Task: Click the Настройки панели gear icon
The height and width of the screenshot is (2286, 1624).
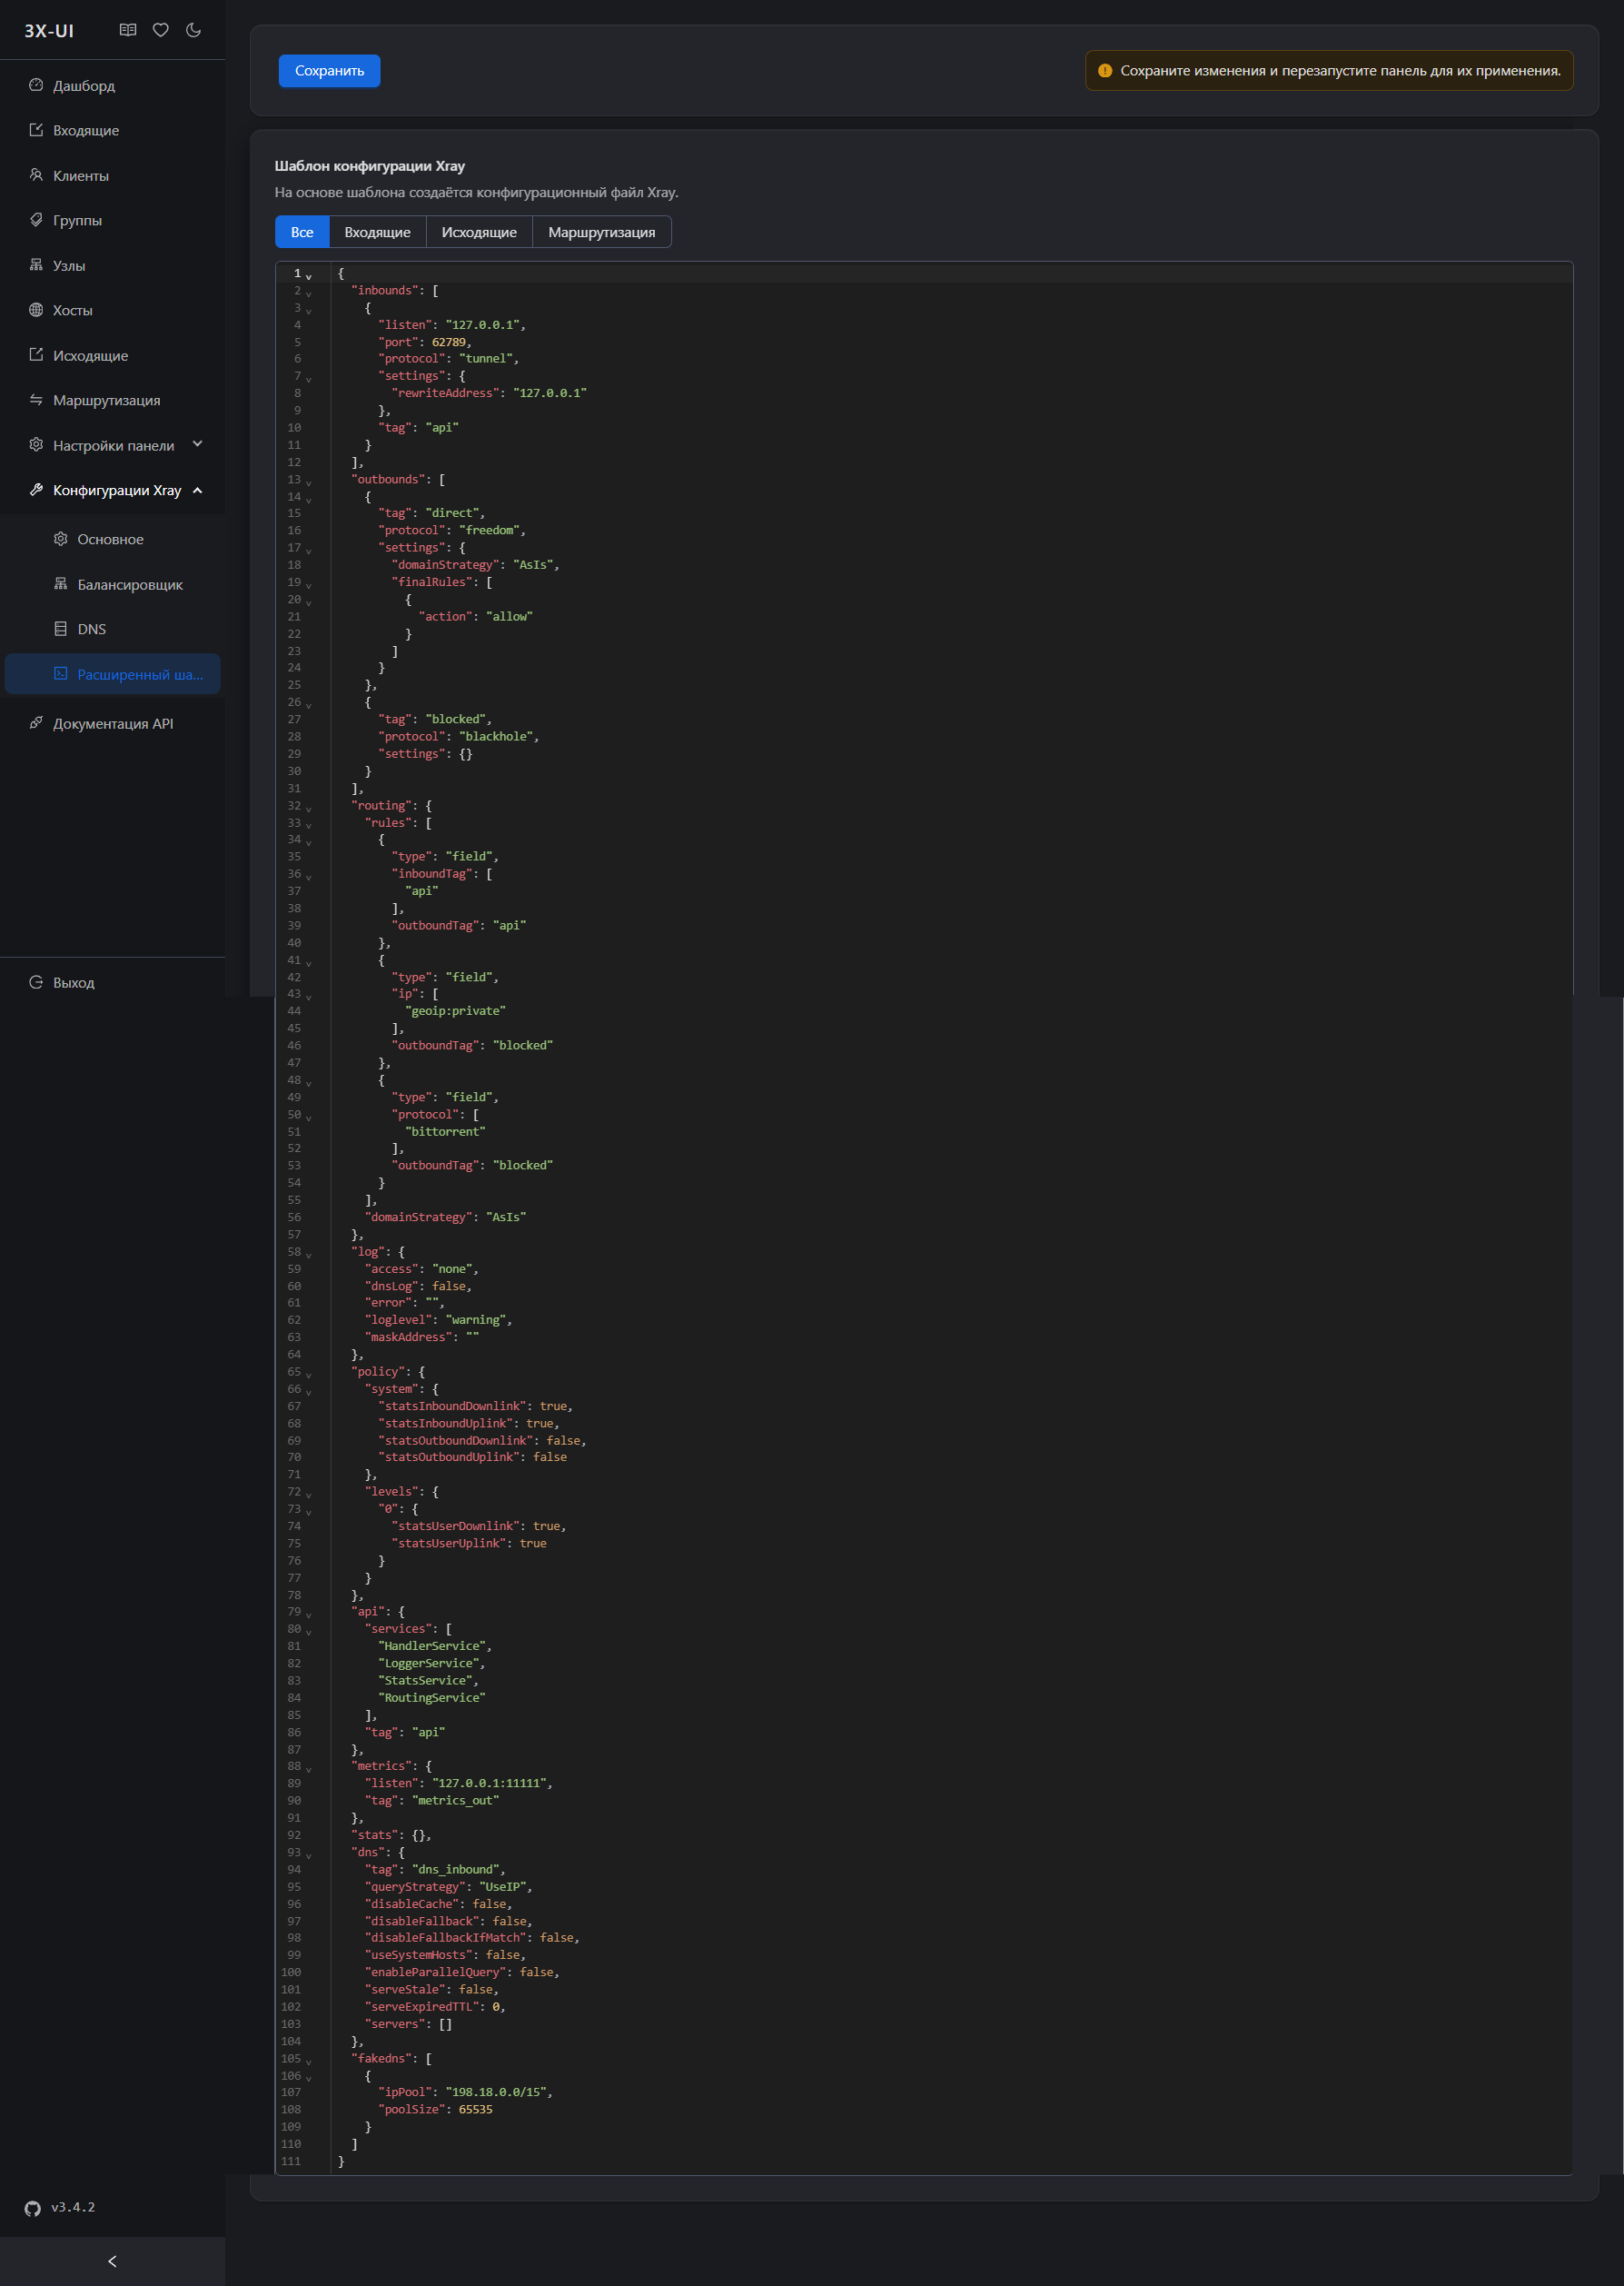Action: (36, 445)
